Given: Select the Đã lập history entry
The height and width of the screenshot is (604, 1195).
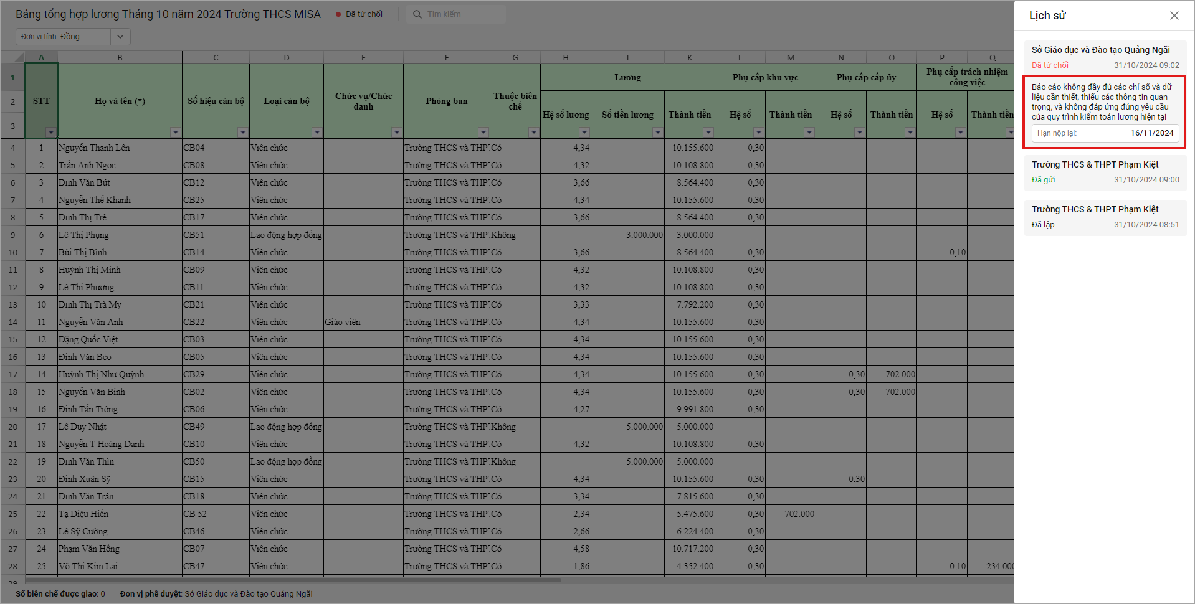Looking at the screenshot, I should pyautogui.click(x=1104, y=217).
